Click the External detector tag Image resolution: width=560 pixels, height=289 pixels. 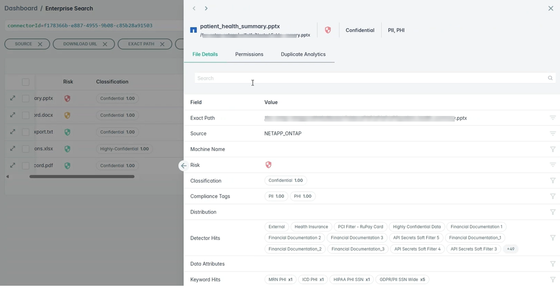click(x=276, y=226)
